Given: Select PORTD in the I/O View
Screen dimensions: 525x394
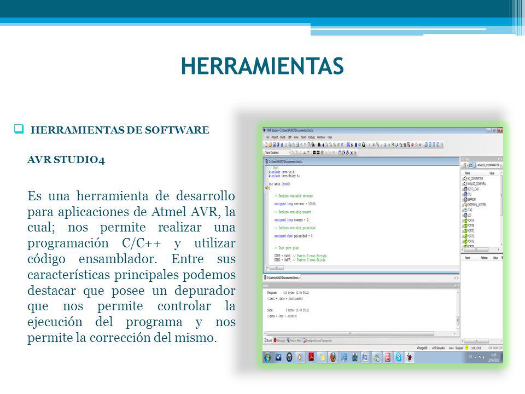Looking at the screenshot, I should 470,236.
